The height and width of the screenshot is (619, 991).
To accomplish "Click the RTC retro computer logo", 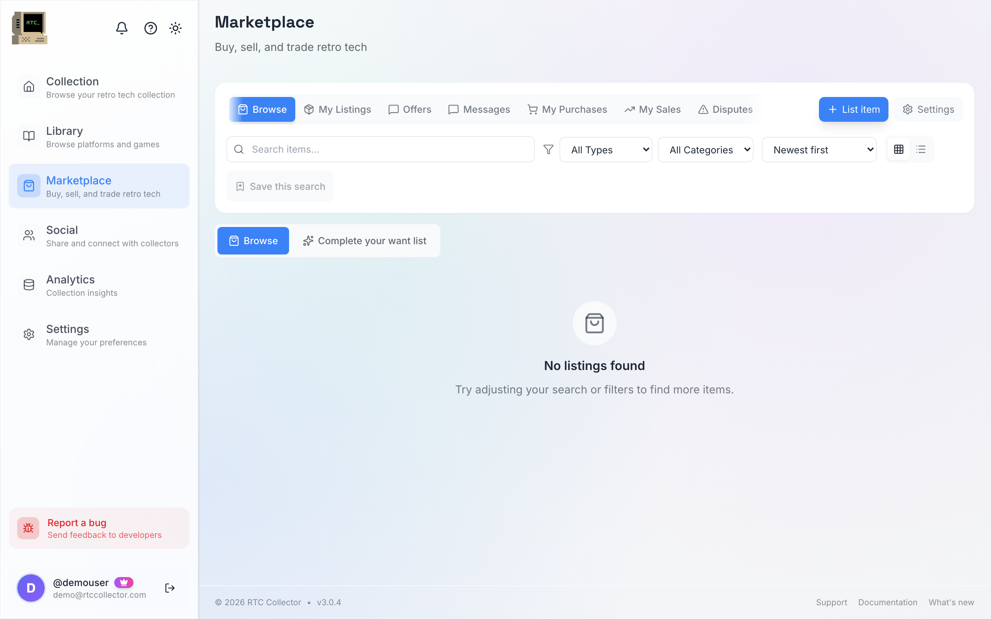I will coord(30,28).
